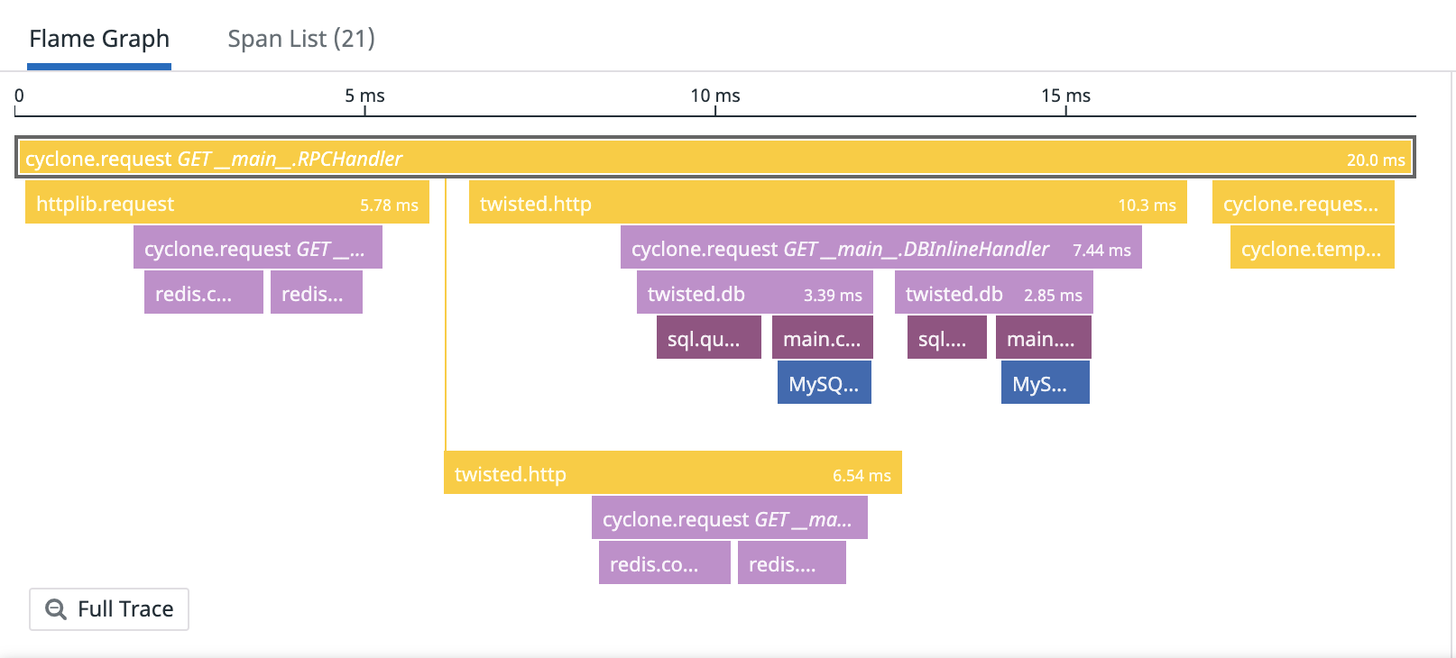Select the main.c... span
This screenshot has height=658, width=1456.
pos(823,337)
